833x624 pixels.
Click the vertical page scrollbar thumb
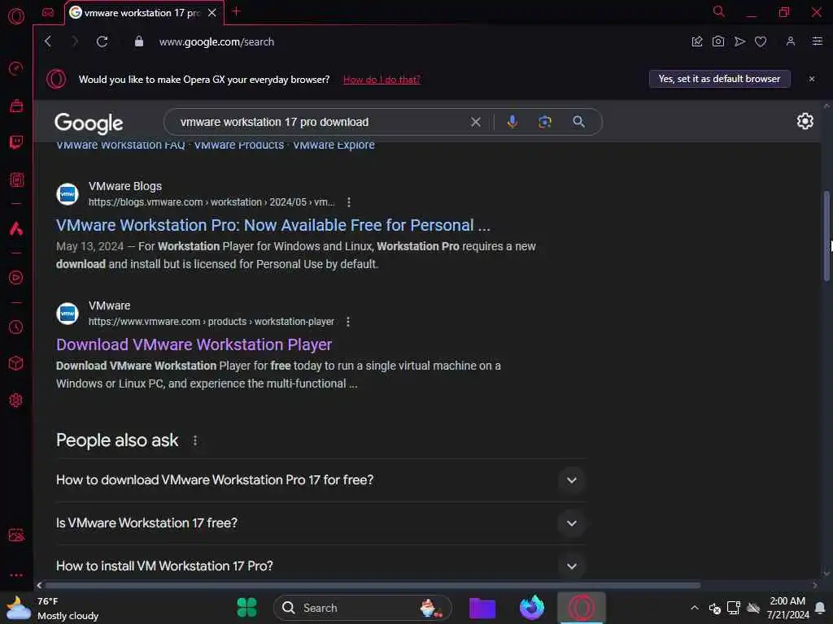pyautogui.click(x=826, y=236)
